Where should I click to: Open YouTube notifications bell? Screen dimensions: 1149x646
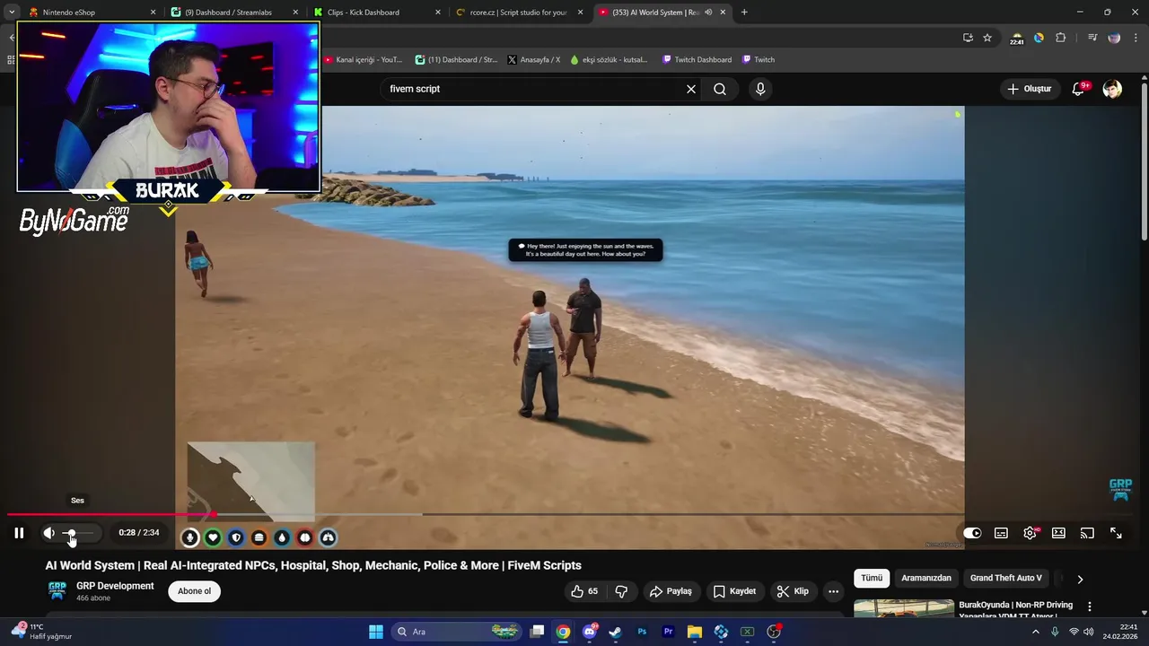(1079, 89)
